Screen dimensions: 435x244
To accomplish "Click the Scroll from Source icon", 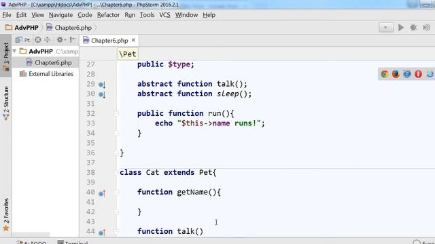I will tap(38, 40).
